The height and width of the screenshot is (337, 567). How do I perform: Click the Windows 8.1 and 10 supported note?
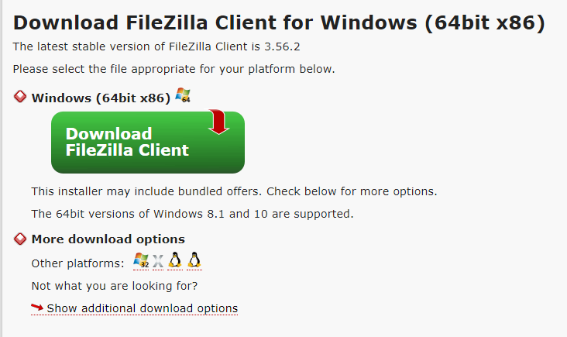tap(192, 214)
